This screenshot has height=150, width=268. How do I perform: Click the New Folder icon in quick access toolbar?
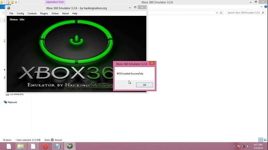[12, 2]
